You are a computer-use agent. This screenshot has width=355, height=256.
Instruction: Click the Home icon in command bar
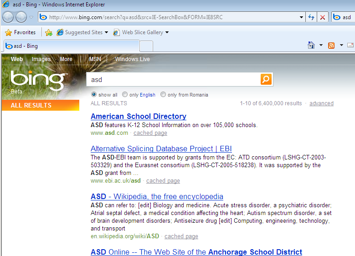pyautogui.click(x=311, y=45)
